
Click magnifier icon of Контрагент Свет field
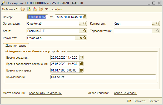pos(158,24)
